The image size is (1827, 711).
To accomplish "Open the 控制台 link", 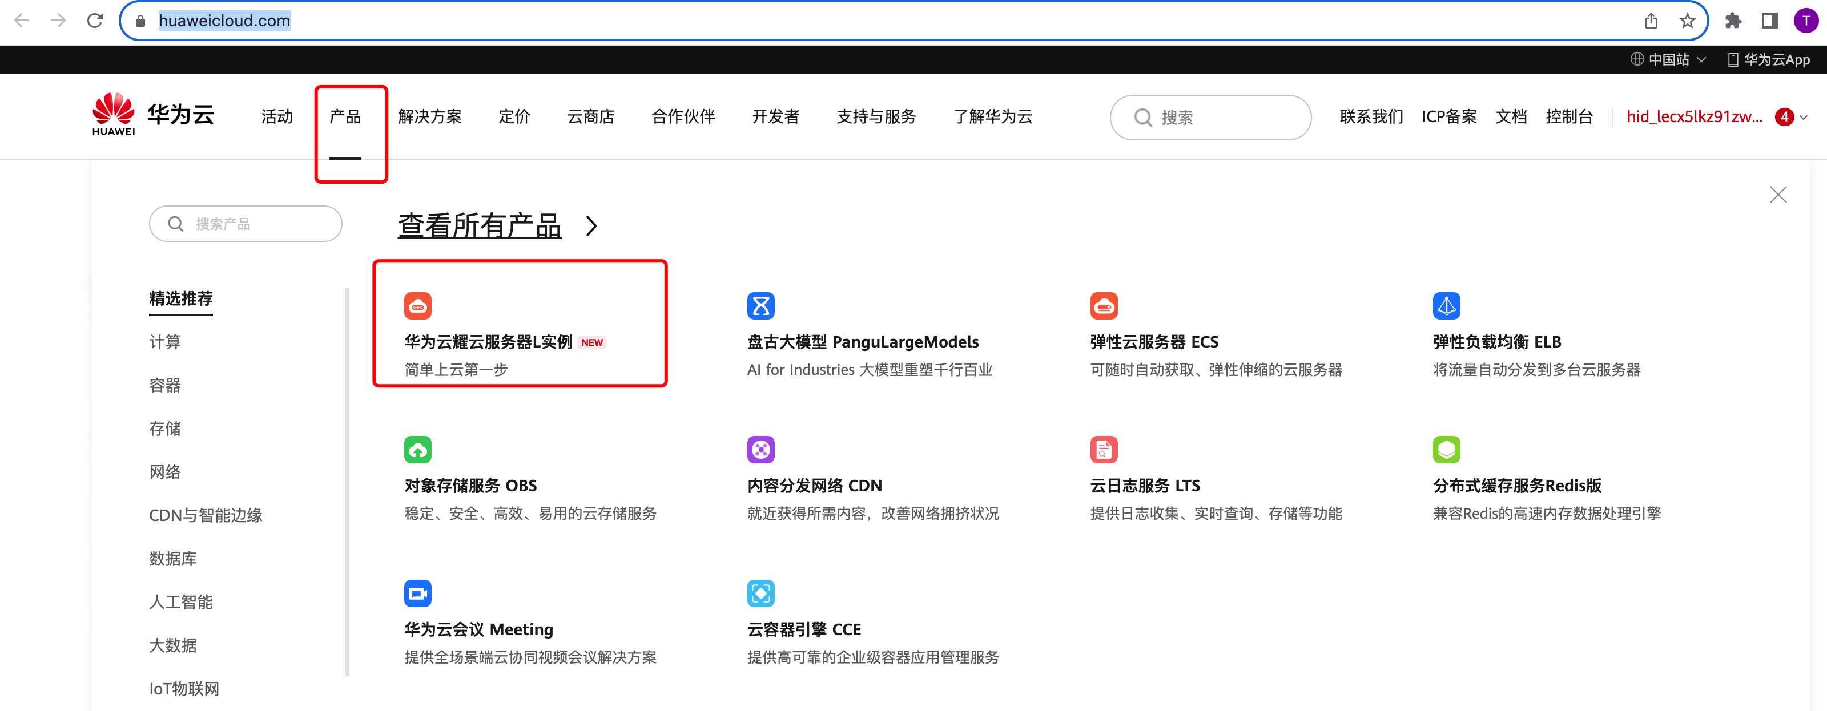I will click(x=1569, y=117).
